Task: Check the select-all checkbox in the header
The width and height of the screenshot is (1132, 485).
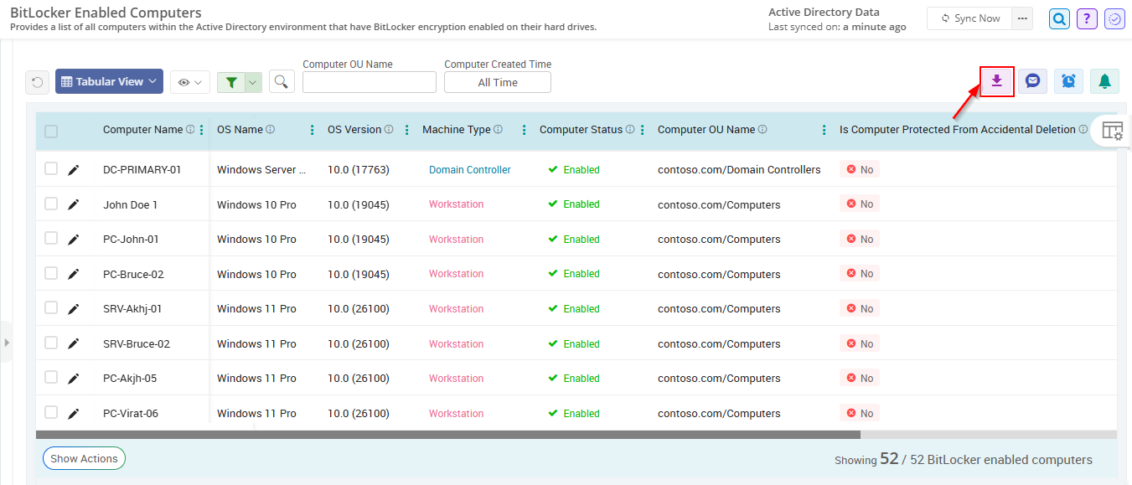Action: click(50, 131)
